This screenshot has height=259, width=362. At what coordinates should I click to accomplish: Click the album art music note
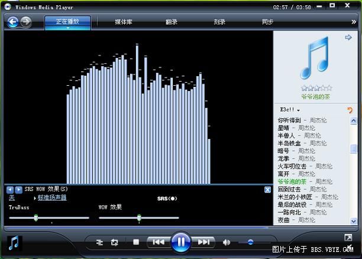[315, 58]
